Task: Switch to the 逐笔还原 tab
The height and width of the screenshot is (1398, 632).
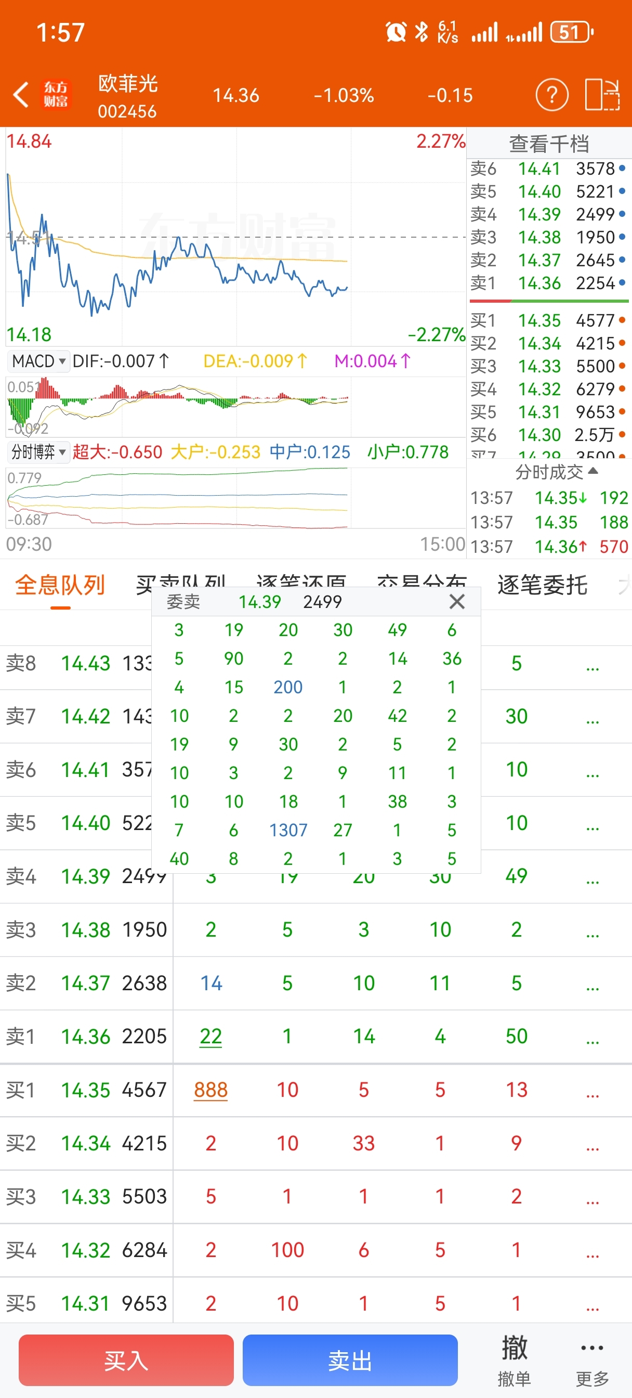Action: click(x=301, y=582)
